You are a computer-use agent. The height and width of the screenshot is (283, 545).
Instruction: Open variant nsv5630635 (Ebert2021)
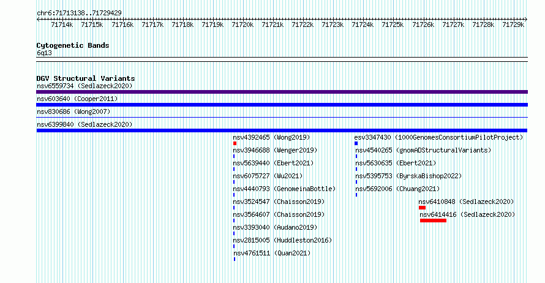tap(396, 163)
